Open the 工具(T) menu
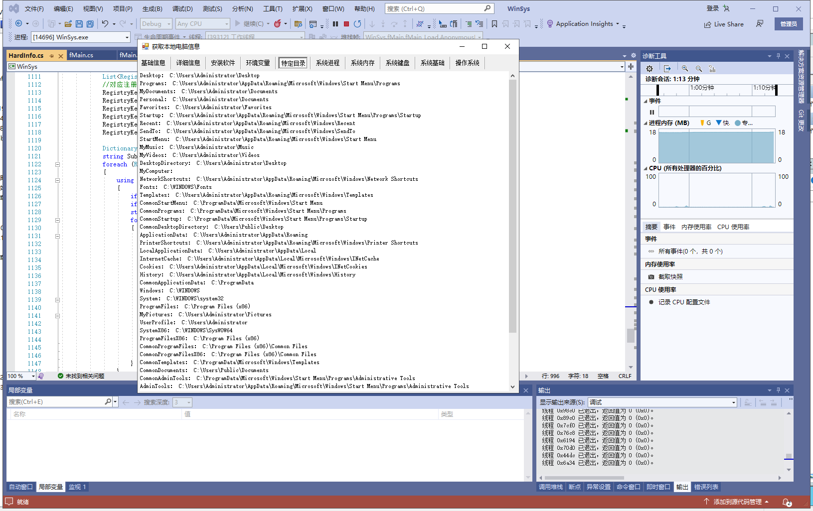Viewport: 813px width, 511px height. click(x=273, y=9)
